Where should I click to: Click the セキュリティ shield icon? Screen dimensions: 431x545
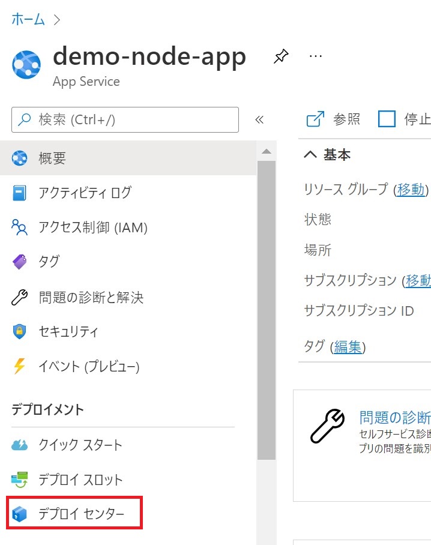pos(19,331)
